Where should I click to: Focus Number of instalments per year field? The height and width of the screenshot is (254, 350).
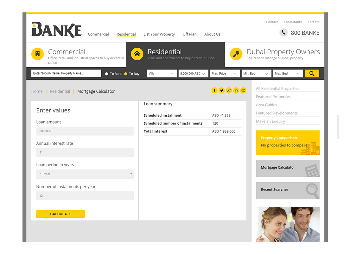pyautogui.click(x=85, y=196)
